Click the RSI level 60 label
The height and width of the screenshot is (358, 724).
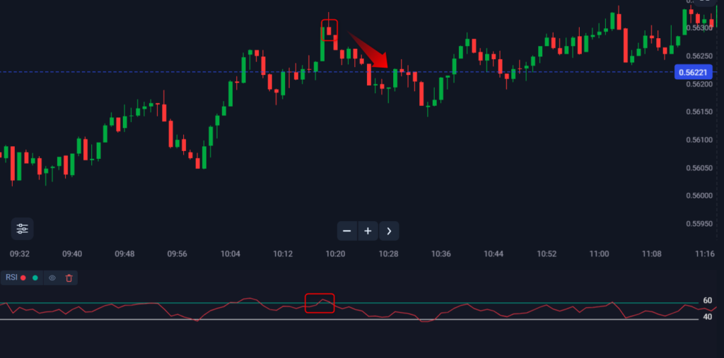(707, 300)
